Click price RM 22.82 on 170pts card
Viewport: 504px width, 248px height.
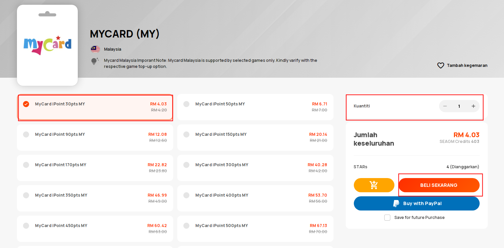(157, 165)
